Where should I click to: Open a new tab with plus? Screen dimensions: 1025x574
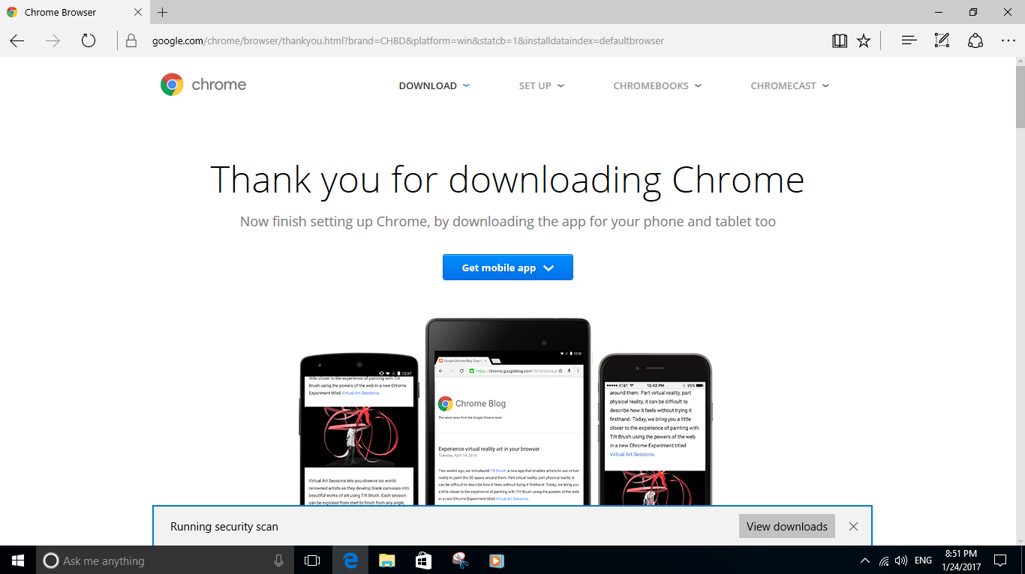click(162, 12)
